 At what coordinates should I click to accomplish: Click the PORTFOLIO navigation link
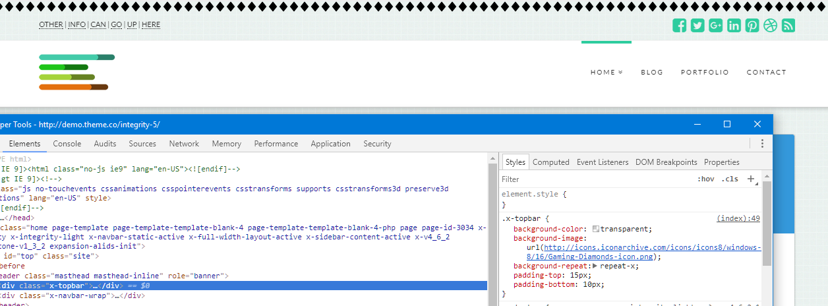[705, 73]
